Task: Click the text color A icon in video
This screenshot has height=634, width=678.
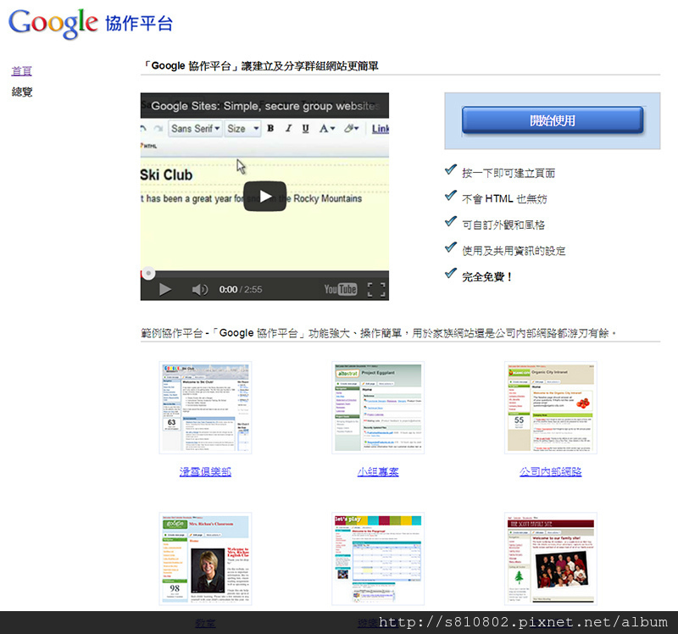Action: pyautogui.click(x=326, y=129)
